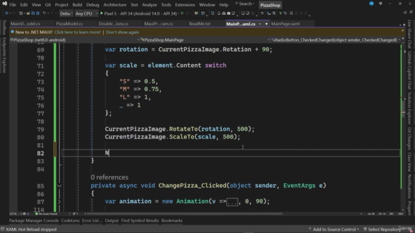Screen dimensions: 415x233
Task: Click the Save All toolbar icon
Action: (x=38, y=13)
